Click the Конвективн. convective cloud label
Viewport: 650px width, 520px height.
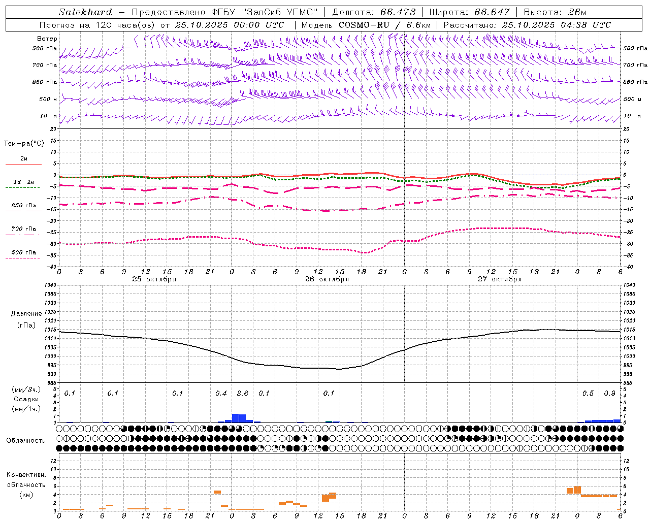(26, 475)
